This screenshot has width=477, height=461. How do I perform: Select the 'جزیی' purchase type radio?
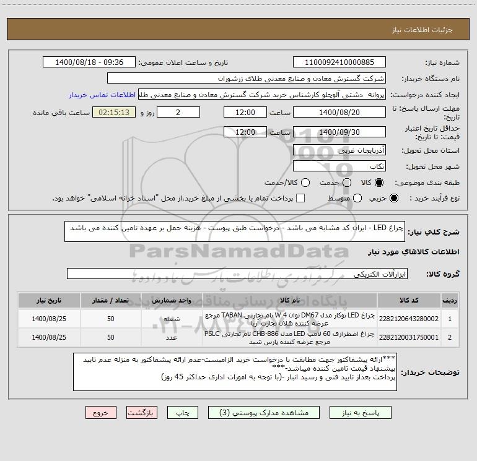393,198
